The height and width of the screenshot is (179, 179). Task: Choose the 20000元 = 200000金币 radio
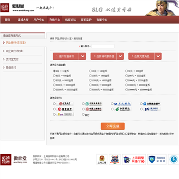point(54,89)
